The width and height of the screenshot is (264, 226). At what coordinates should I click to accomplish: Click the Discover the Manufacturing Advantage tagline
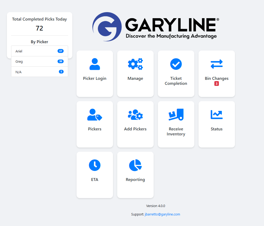click(x=171, y=36)
